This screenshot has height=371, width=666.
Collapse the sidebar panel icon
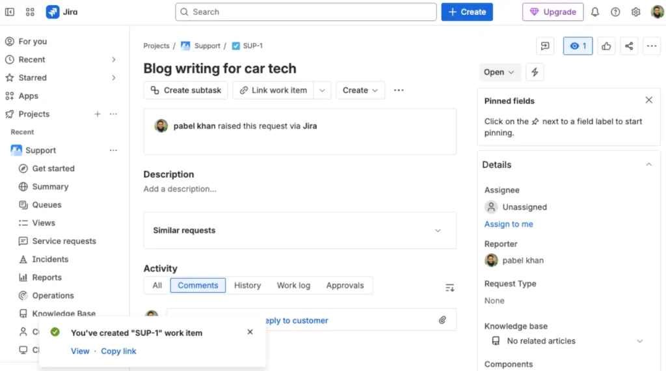[x=9, y=12]
